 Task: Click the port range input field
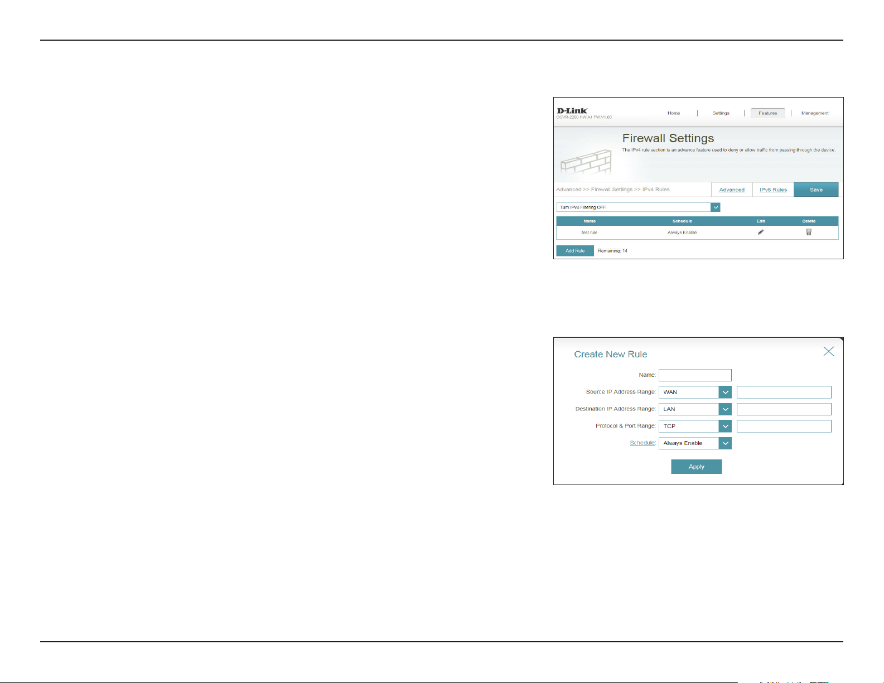click(784, 426)
